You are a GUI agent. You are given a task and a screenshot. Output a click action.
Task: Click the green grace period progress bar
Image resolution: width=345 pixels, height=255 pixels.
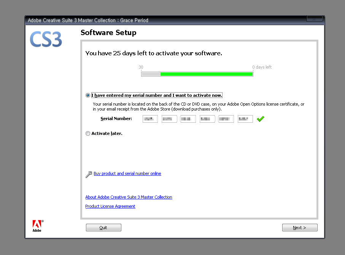206,74
